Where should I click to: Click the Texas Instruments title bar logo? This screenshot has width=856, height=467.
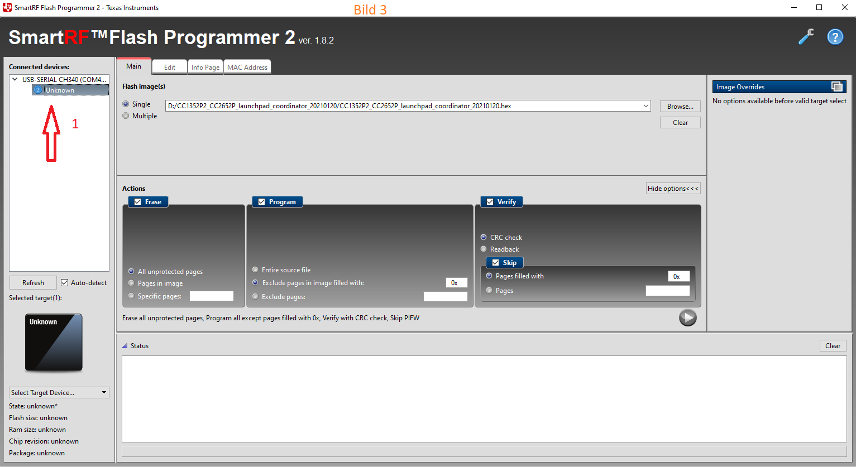pos(7,7)
